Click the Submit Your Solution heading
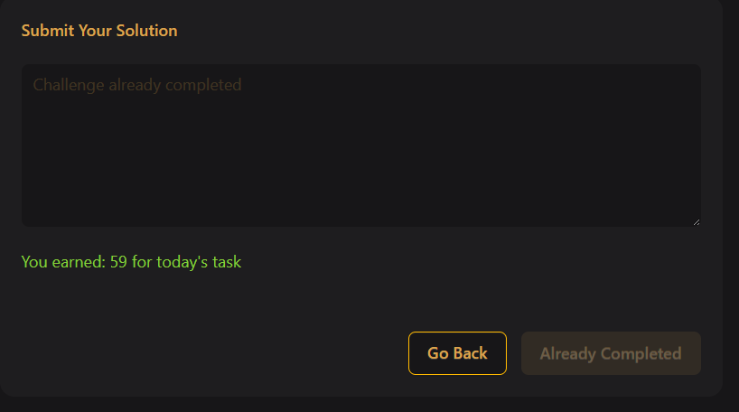The height and width of the screenshot is (412, 739). click(99, 31)
